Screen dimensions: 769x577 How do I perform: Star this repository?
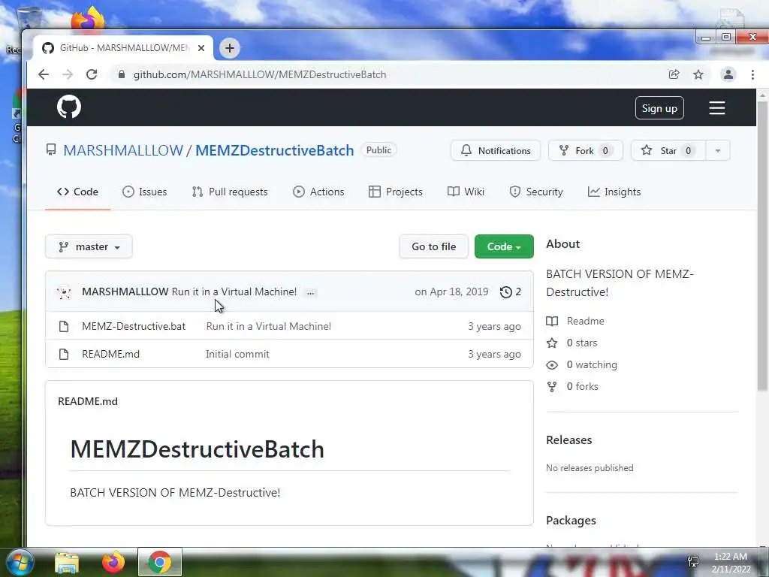[x=668, y=150]
